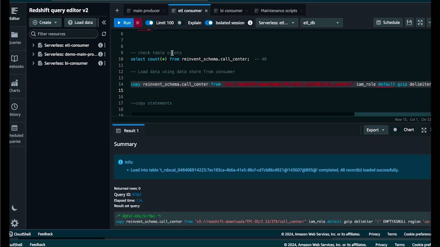440x247 pixels.
Task: Click the 'Load into table' info message
Action: 264,170
